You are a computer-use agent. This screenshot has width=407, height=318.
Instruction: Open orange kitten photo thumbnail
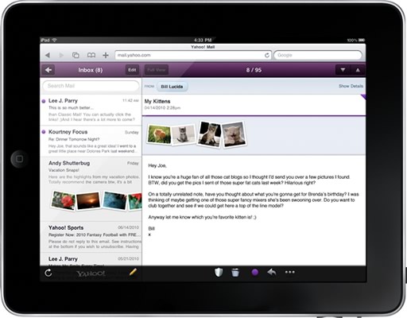(159, 134)
